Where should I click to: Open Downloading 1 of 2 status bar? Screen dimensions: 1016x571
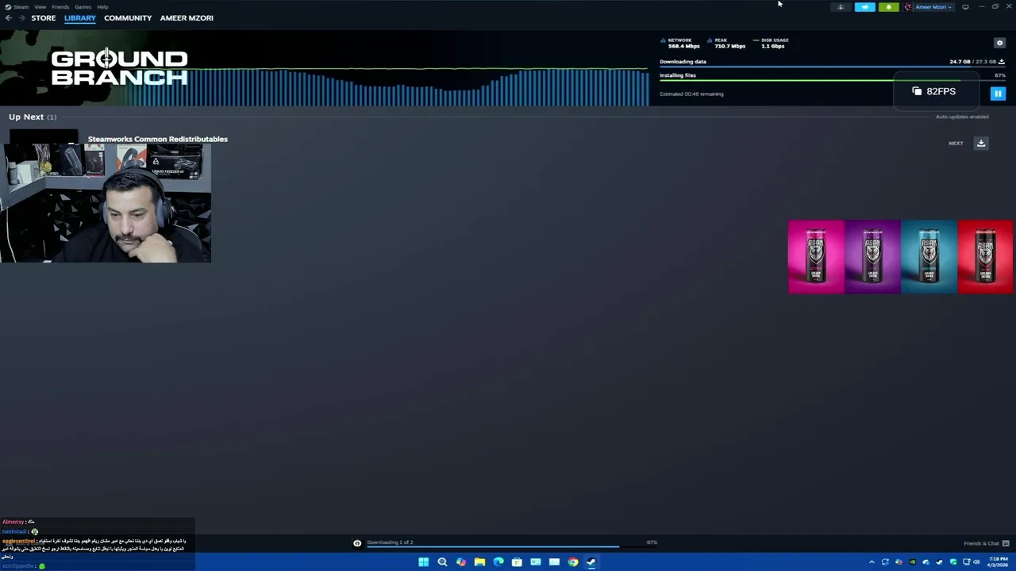(x=390, y=542)
